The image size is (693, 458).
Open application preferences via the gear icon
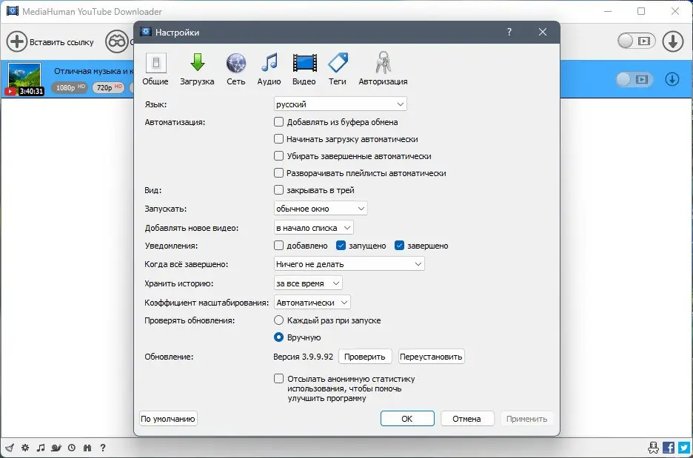click(x=24, y=448)
